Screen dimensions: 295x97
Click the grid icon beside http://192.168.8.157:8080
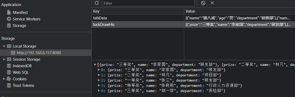click(13, 53)
